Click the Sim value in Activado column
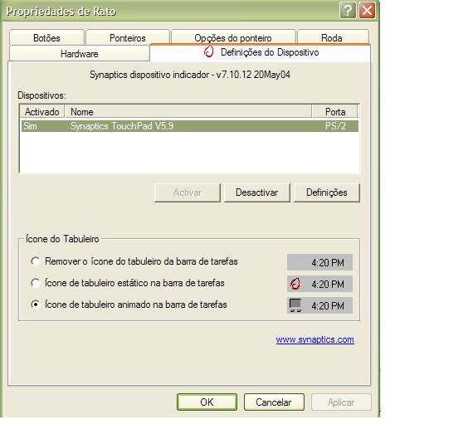 coord(30,126)
